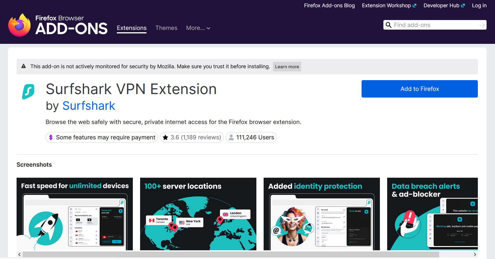
Task: Click the Firefox logo icon
Action: click(x=19, y=25)
